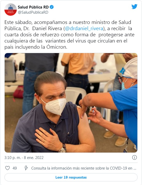Image resolution: width=142 pixels, height=185 pixels.
Task: Open the tweet info circle icon
Action: pyautogui.click(x=135, y=157)
